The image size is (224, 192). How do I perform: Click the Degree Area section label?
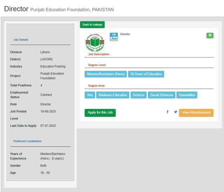[96, 86]
